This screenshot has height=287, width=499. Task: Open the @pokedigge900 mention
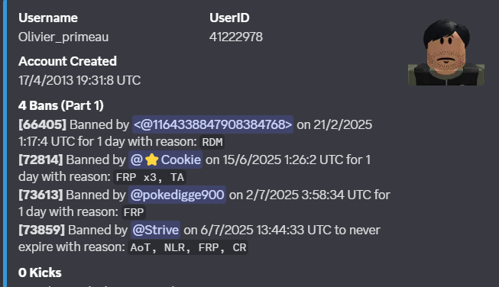[x=177, y=195]
